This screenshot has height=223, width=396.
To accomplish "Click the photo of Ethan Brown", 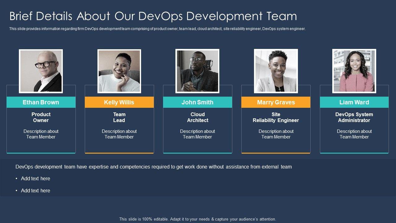I will tap(41, 71).
